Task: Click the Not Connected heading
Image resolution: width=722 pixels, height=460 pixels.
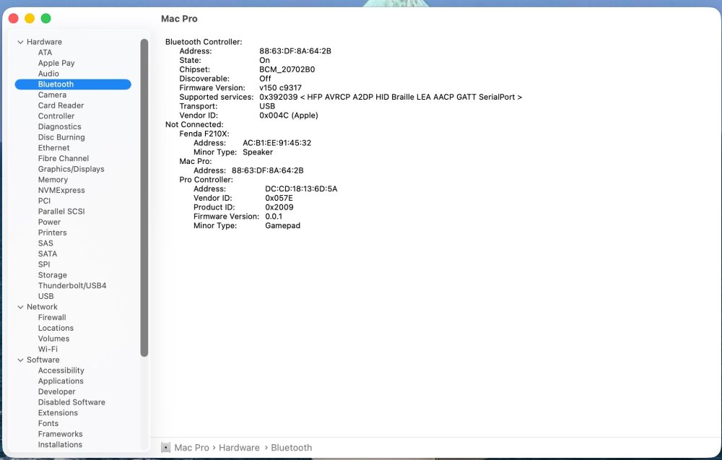Action: pyautogui.click(x=194, y=125)
